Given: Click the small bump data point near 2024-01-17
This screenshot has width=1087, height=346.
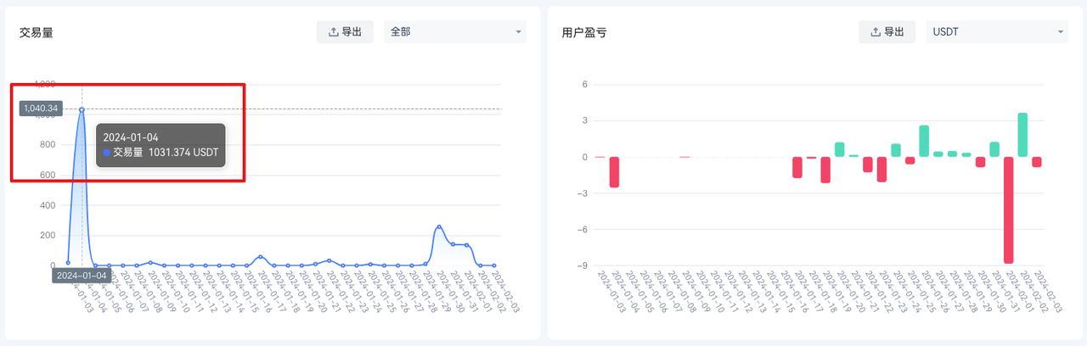Looking at the screenshot, I should (261, 257).
